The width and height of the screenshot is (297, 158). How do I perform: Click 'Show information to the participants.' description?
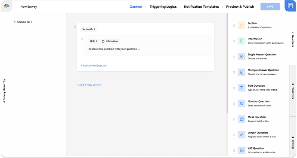(266, 43)
